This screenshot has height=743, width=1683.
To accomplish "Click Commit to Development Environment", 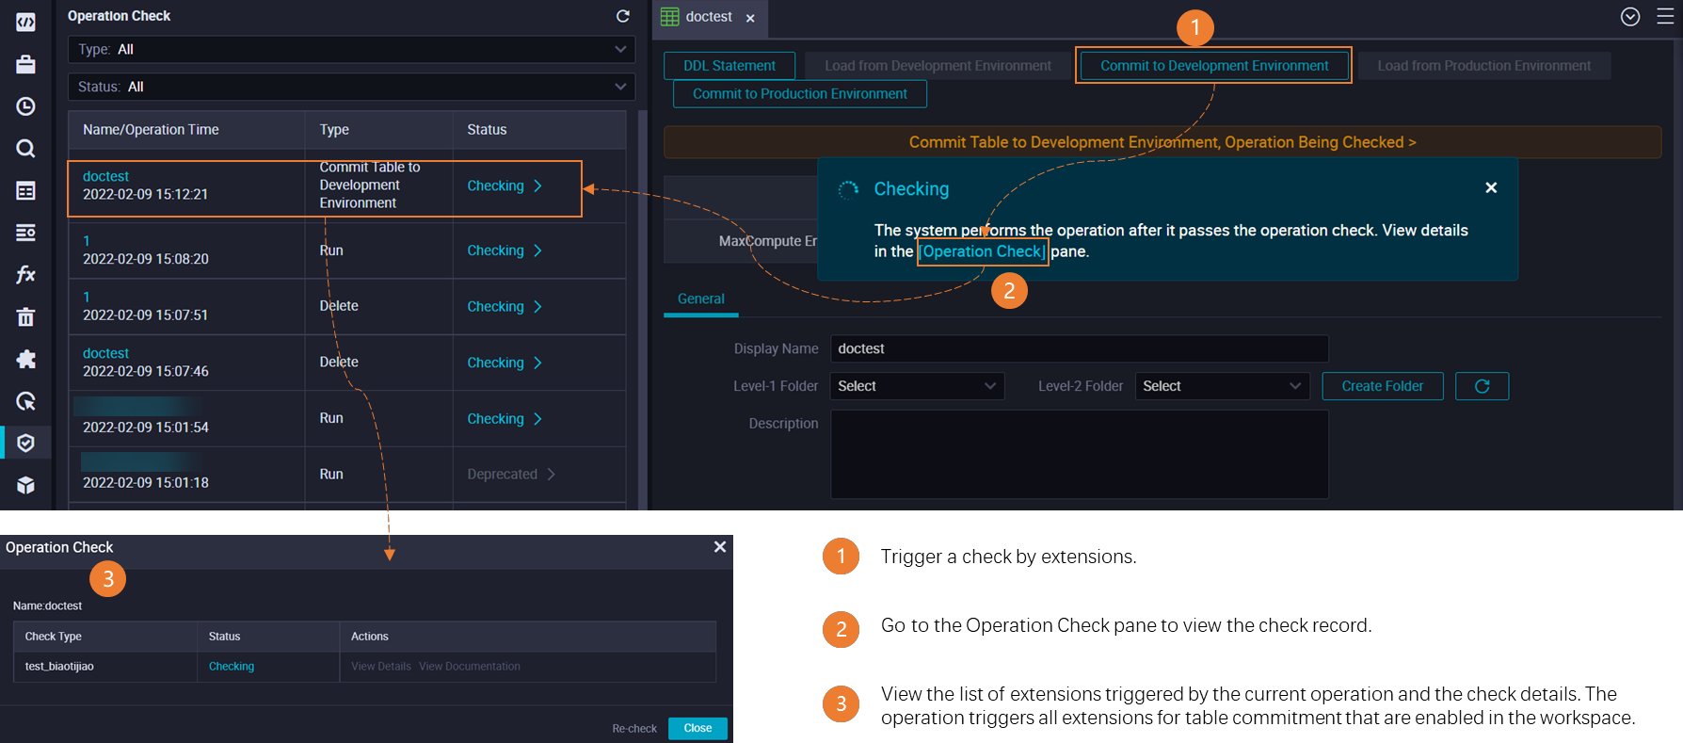I will coord(1214,66).
